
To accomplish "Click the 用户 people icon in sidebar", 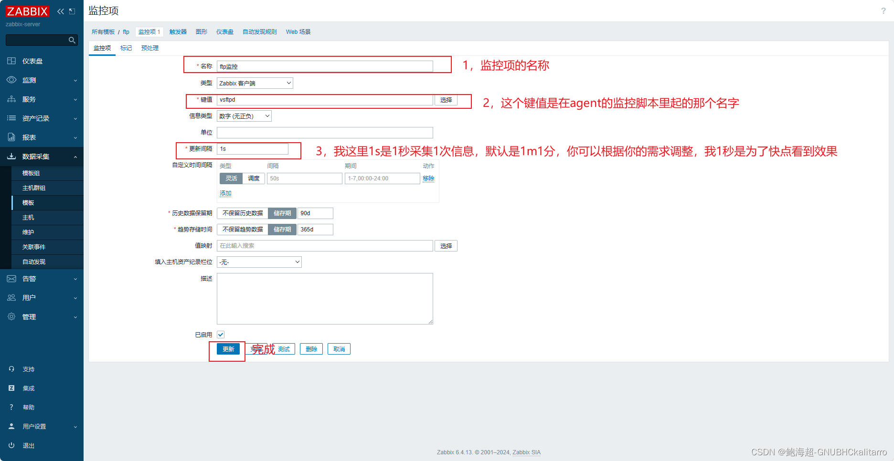I will (11, 298).
